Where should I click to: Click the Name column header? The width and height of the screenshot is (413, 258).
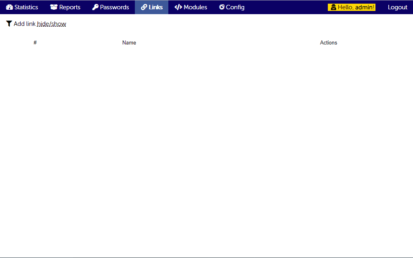(x=129, y=42)
